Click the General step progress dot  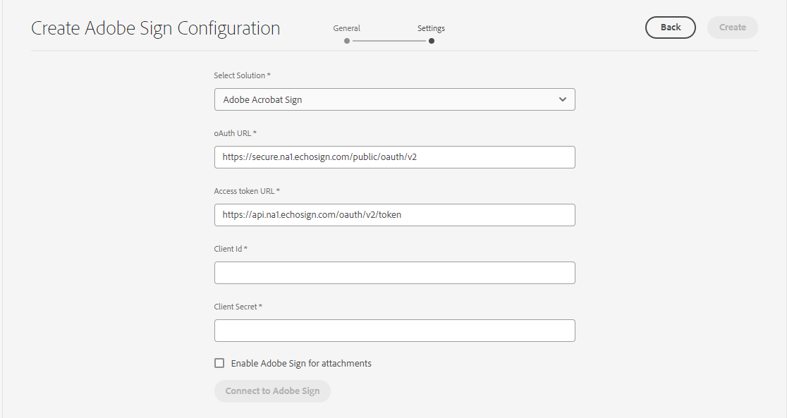[346, 41]
